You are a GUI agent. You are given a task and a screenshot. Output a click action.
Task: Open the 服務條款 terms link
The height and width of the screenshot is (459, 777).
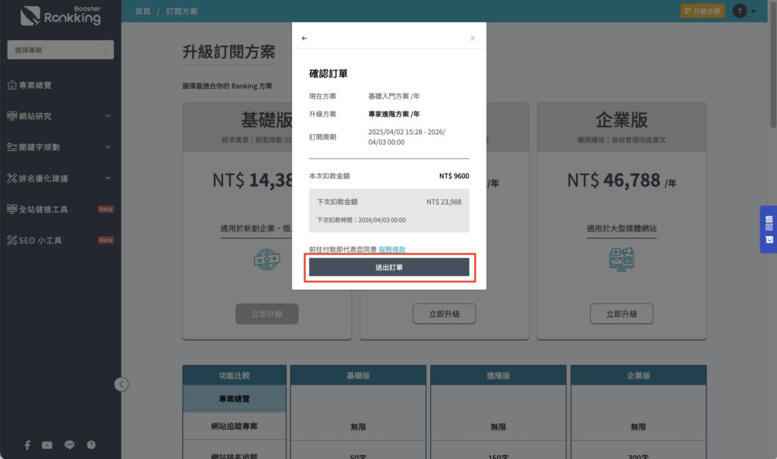(x=392, y=249)
